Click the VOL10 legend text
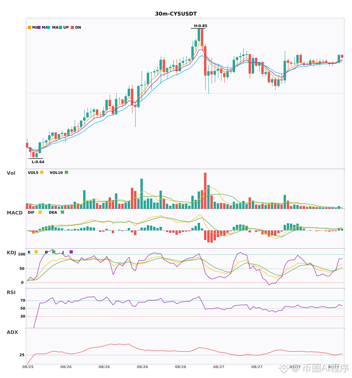 click(x=56, y=173)
